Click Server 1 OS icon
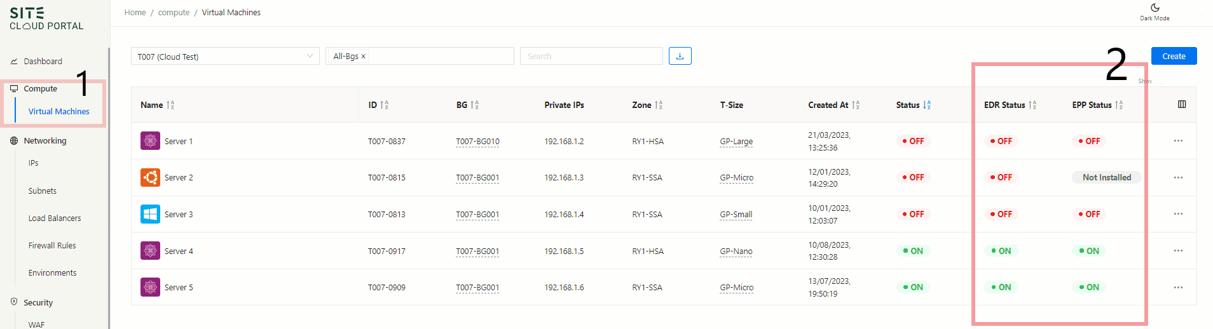Screen dimensions: 1213x329 150,141
